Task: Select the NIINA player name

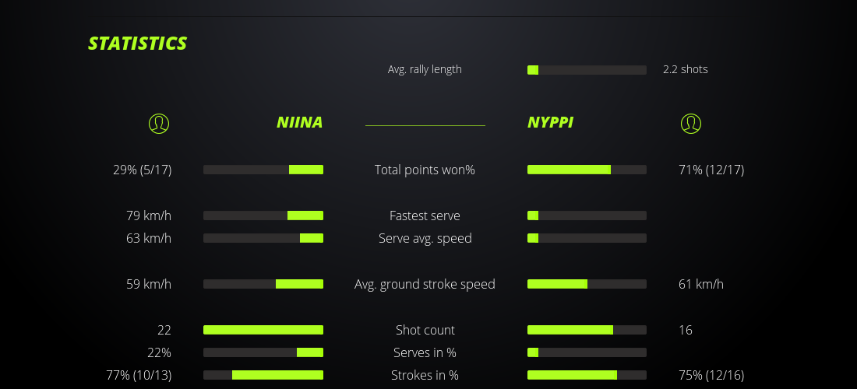Action: pos(299,123)
